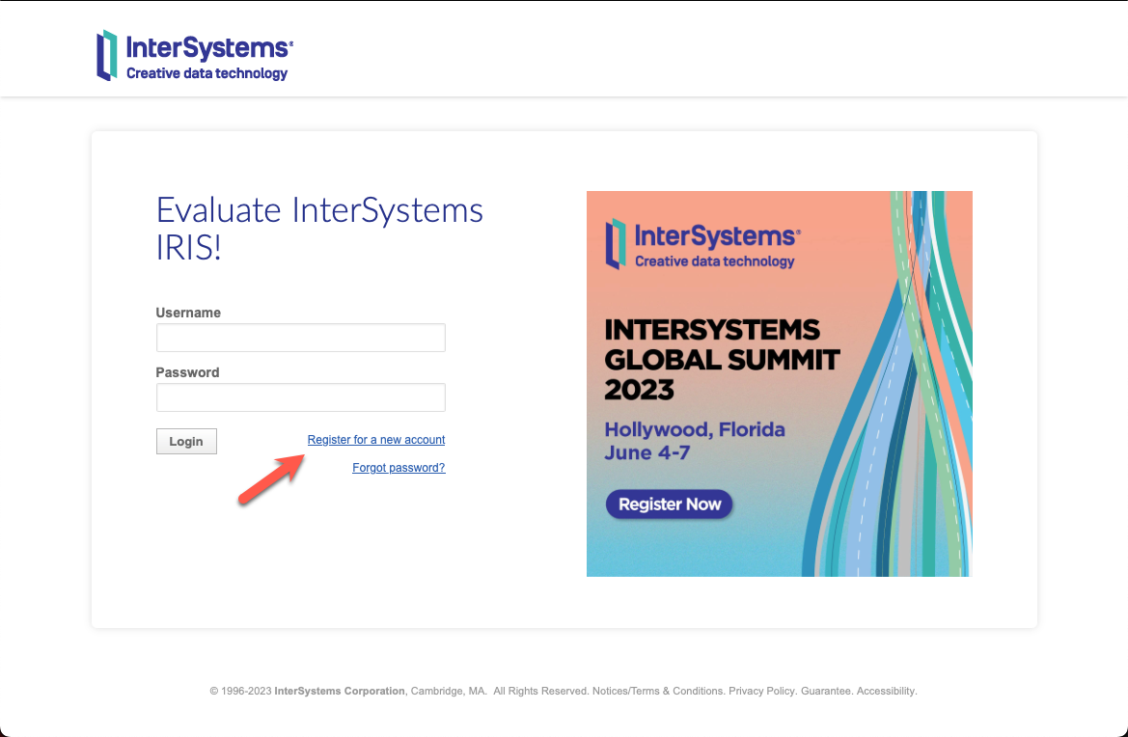Viewport: 1128px width, 737px height.
Task: Focus the Username input field
Action: [x=300, y=338]
